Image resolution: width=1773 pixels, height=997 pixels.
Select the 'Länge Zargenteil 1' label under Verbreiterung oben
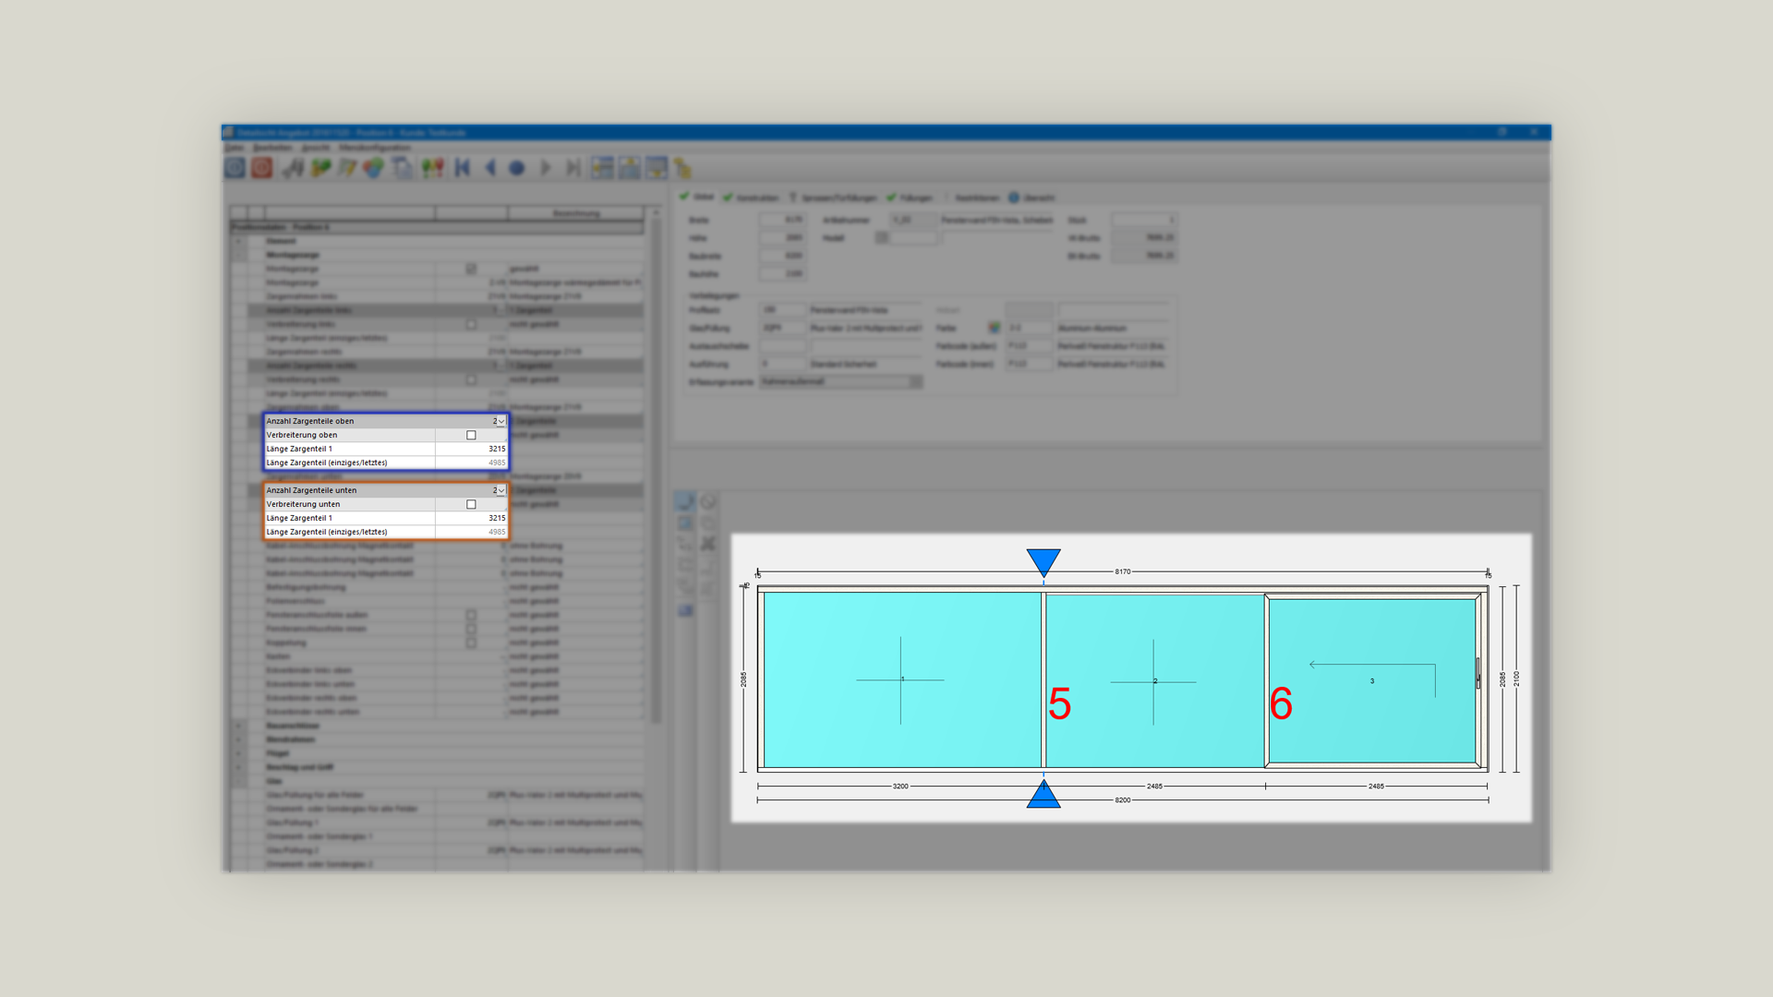299,449
